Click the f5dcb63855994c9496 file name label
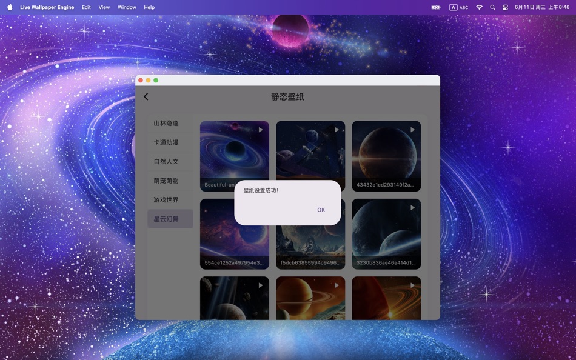This screenshot has width=576, height=360. (x=310, y=262)
